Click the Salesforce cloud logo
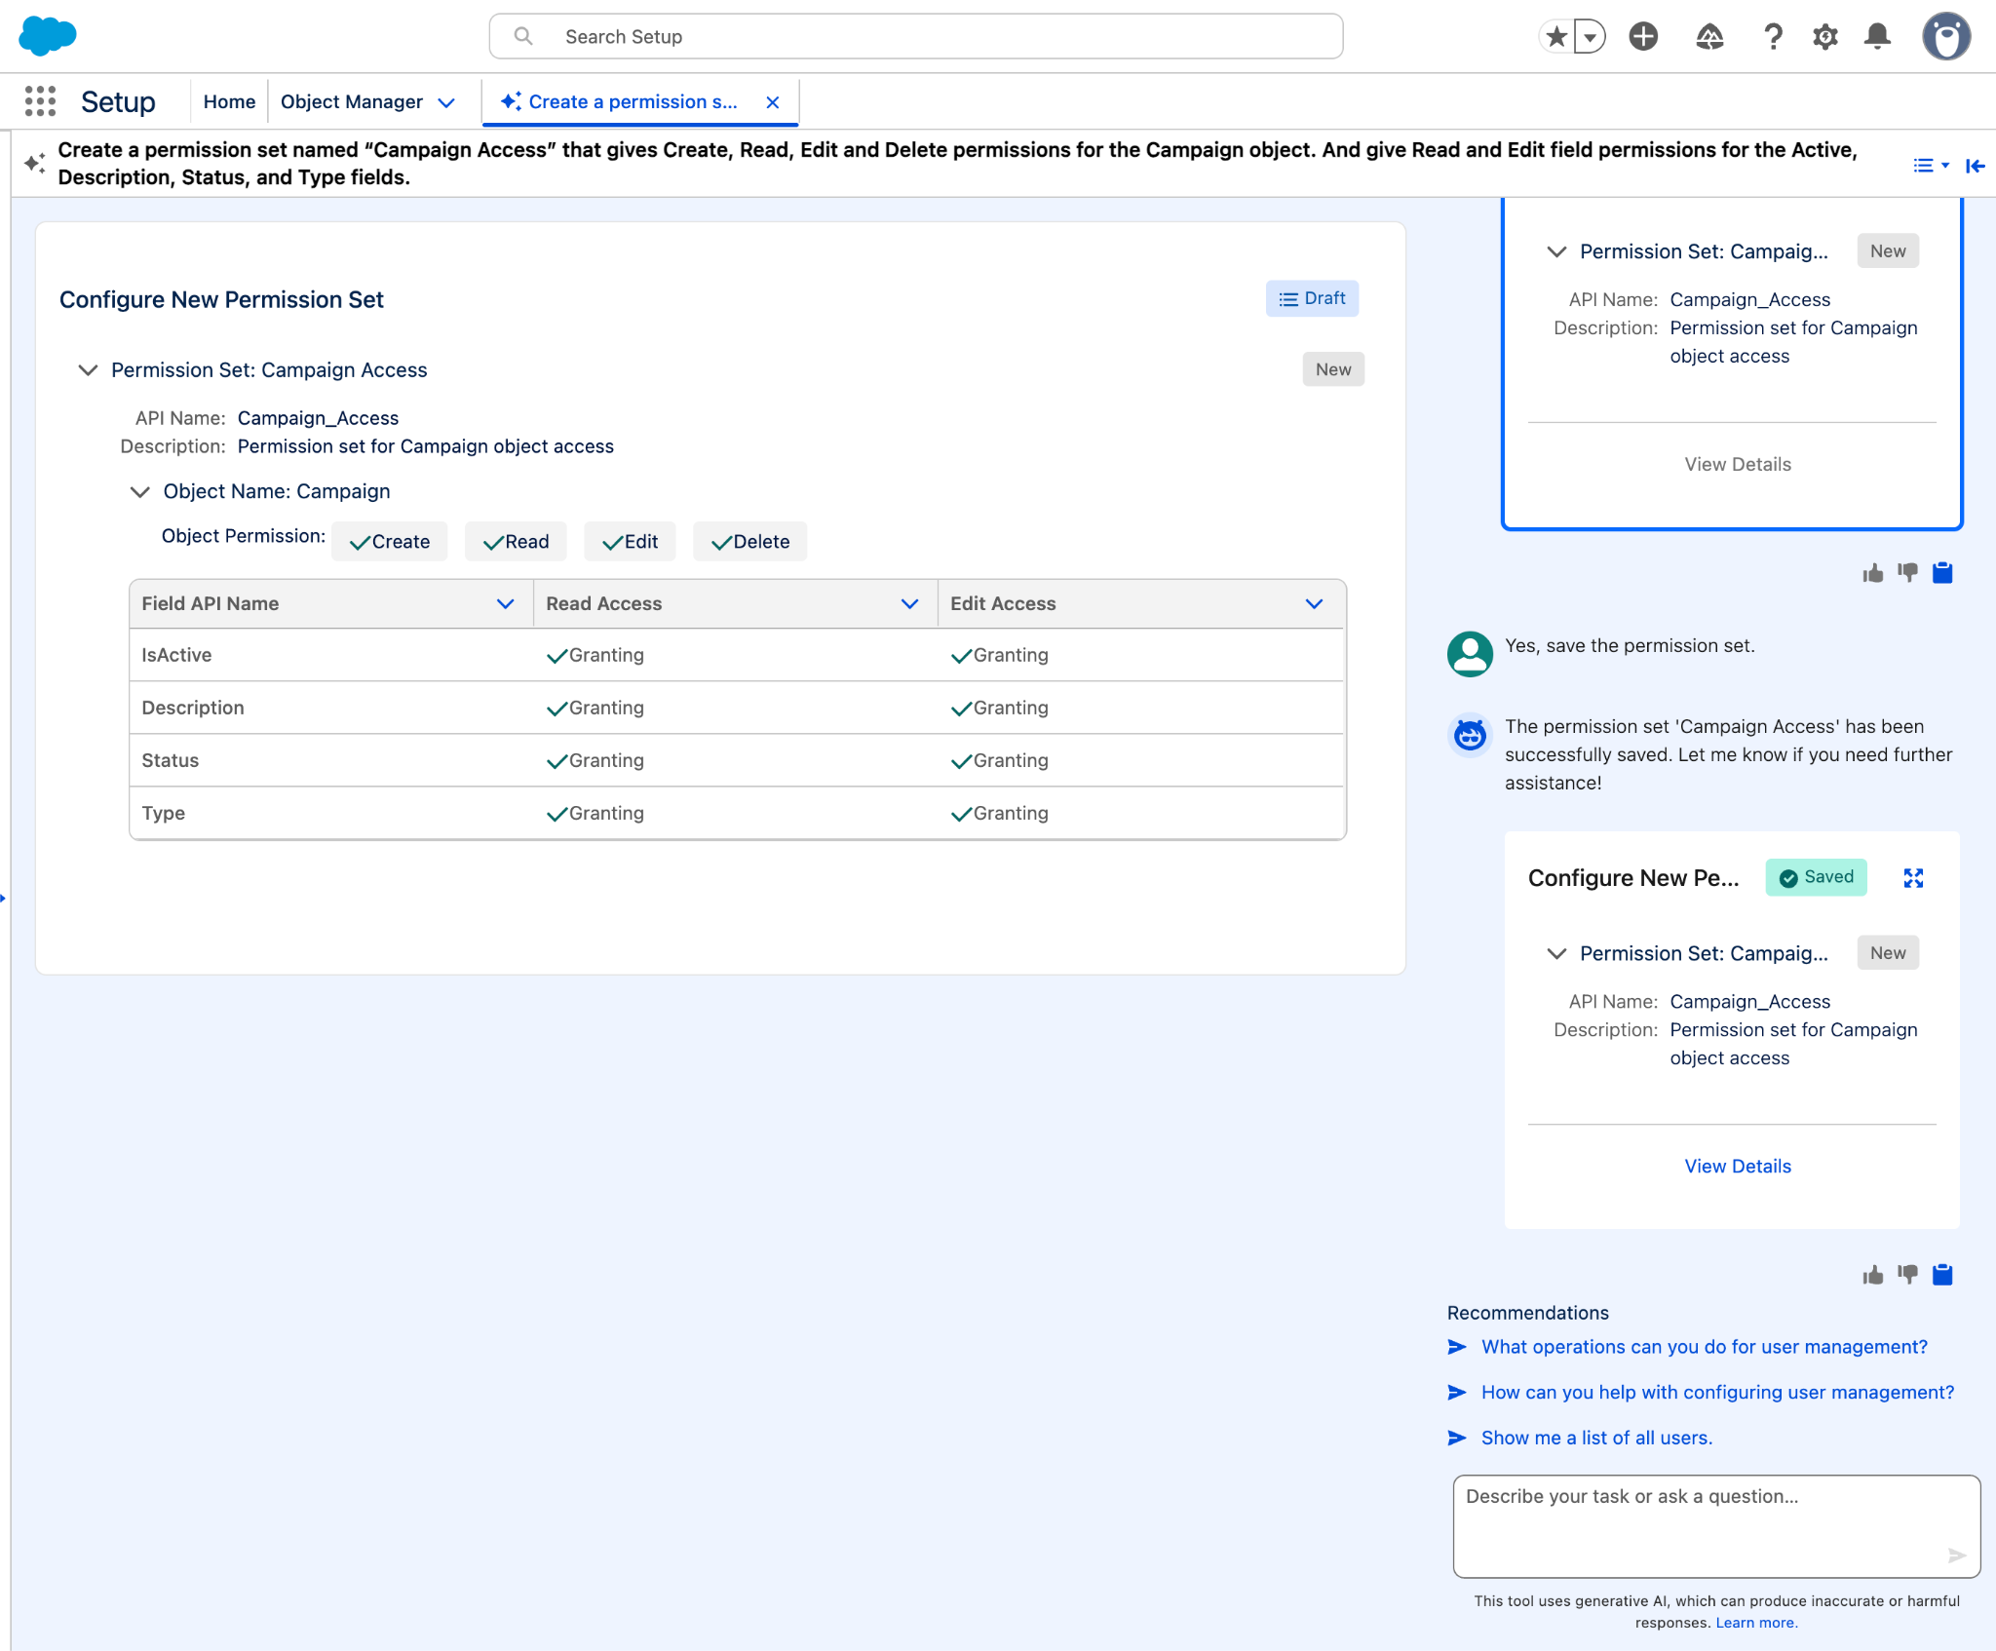Image resolution: width=1996 pixels, height=1651 pixels. click(x=48, y=36)
